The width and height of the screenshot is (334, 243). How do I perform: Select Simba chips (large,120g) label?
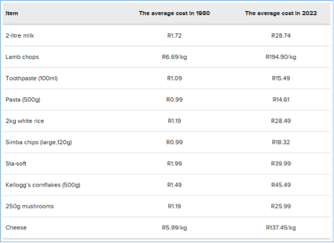tap(38, 142)
